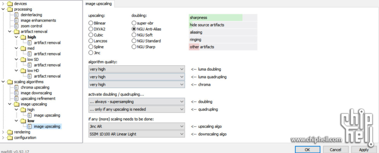Open the chroma upscaling page icon
379x153 pixels.
click(16, 87)
